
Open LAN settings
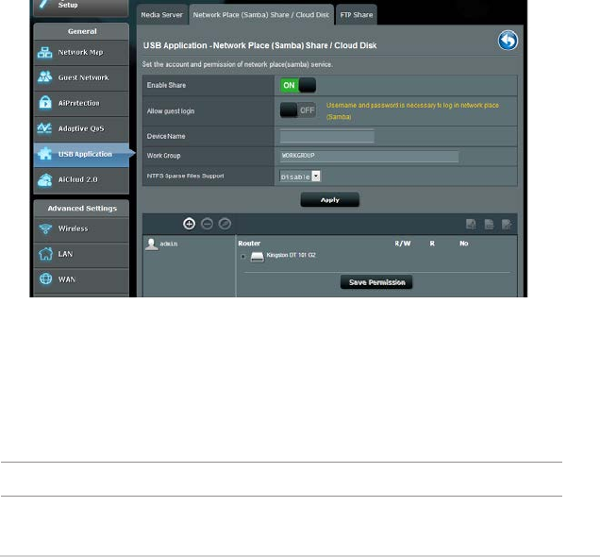tap(81, 254)
